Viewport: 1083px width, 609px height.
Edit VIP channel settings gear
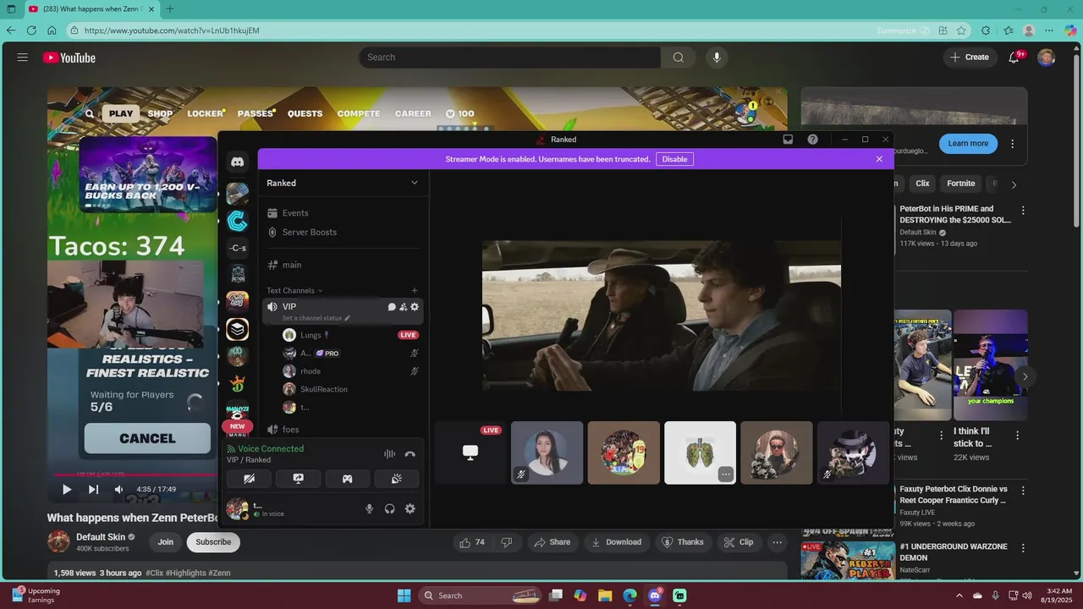click(x=415, y=307)
